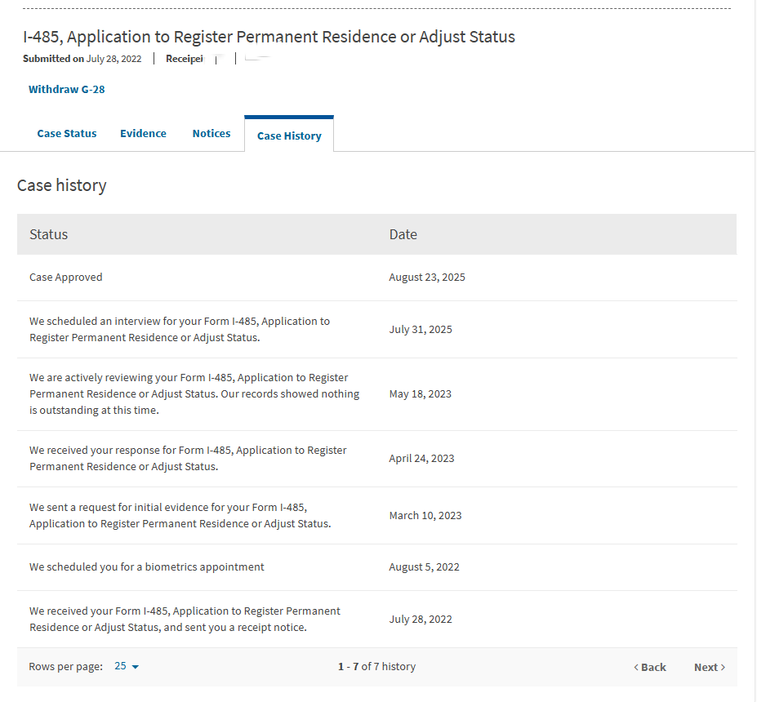
Task: Click the interview scheduled status text
Action: coord(180,329)
